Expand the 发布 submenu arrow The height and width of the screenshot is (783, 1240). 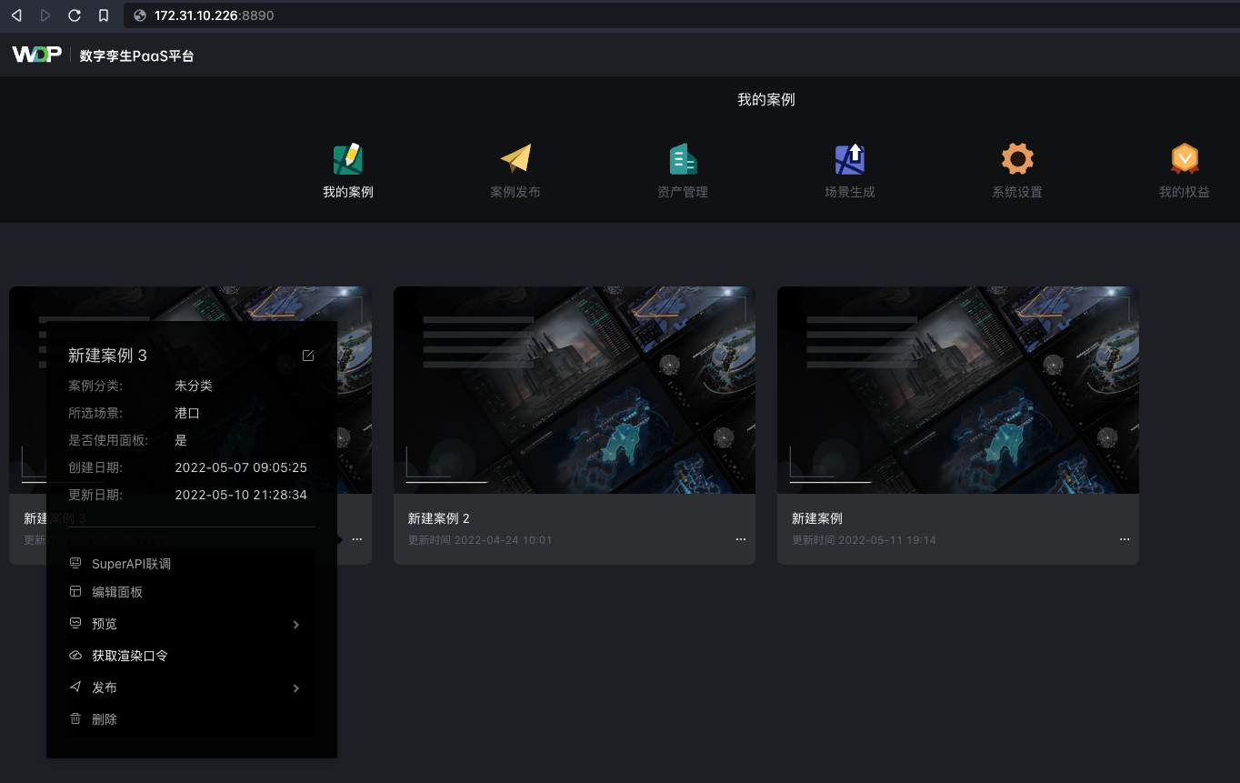tap(296, 688)
